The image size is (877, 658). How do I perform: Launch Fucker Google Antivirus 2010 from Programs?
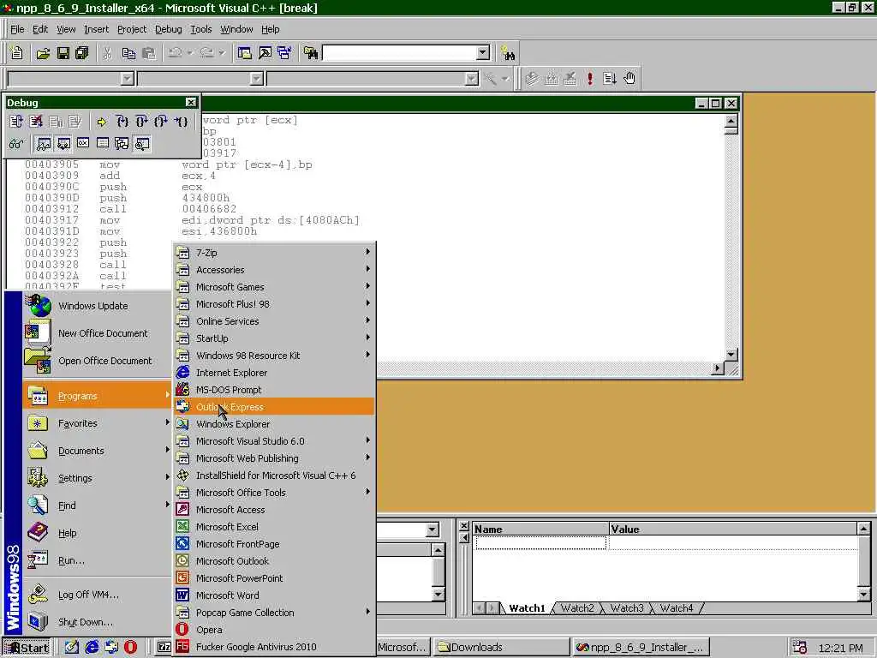(x=273, y=647)
